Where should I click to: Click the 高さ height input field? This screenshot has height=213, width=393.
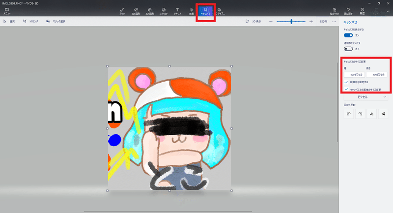click(x=376, y=74)
